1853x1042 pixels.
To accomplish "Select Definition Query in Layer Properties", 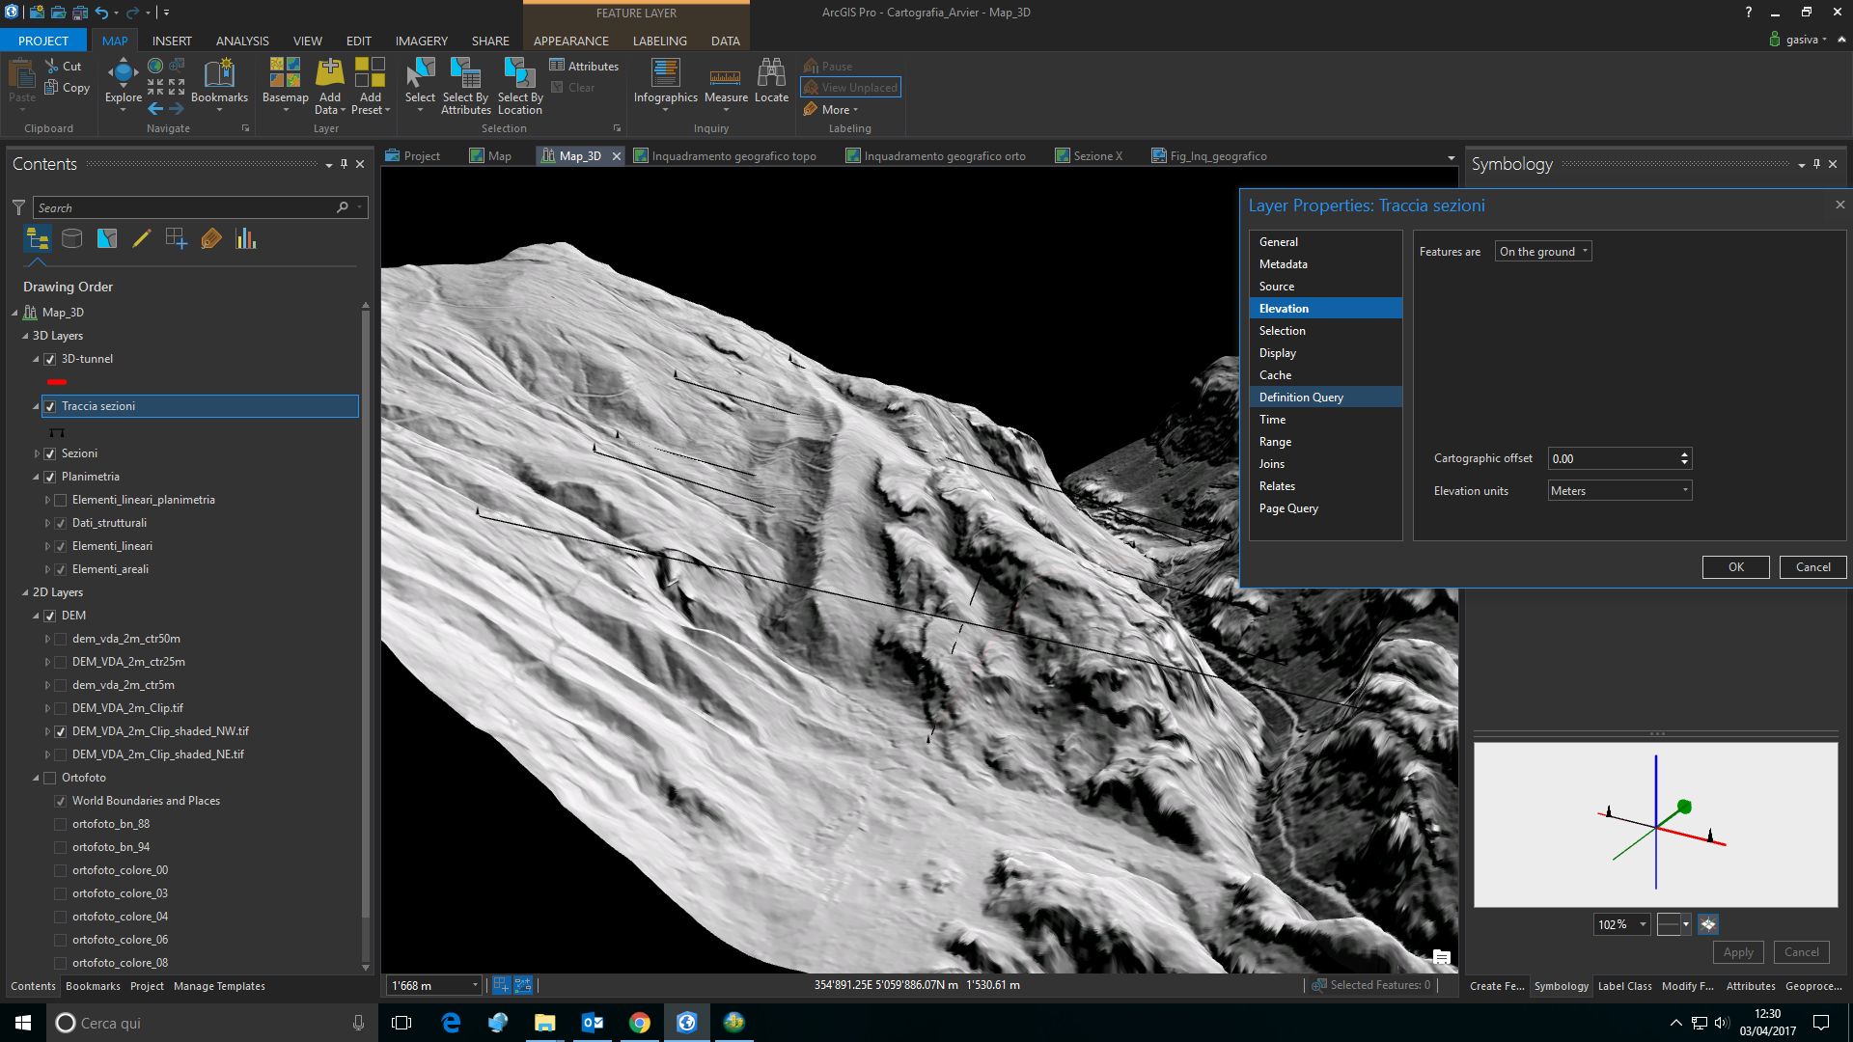I will tap(1301, 398).
